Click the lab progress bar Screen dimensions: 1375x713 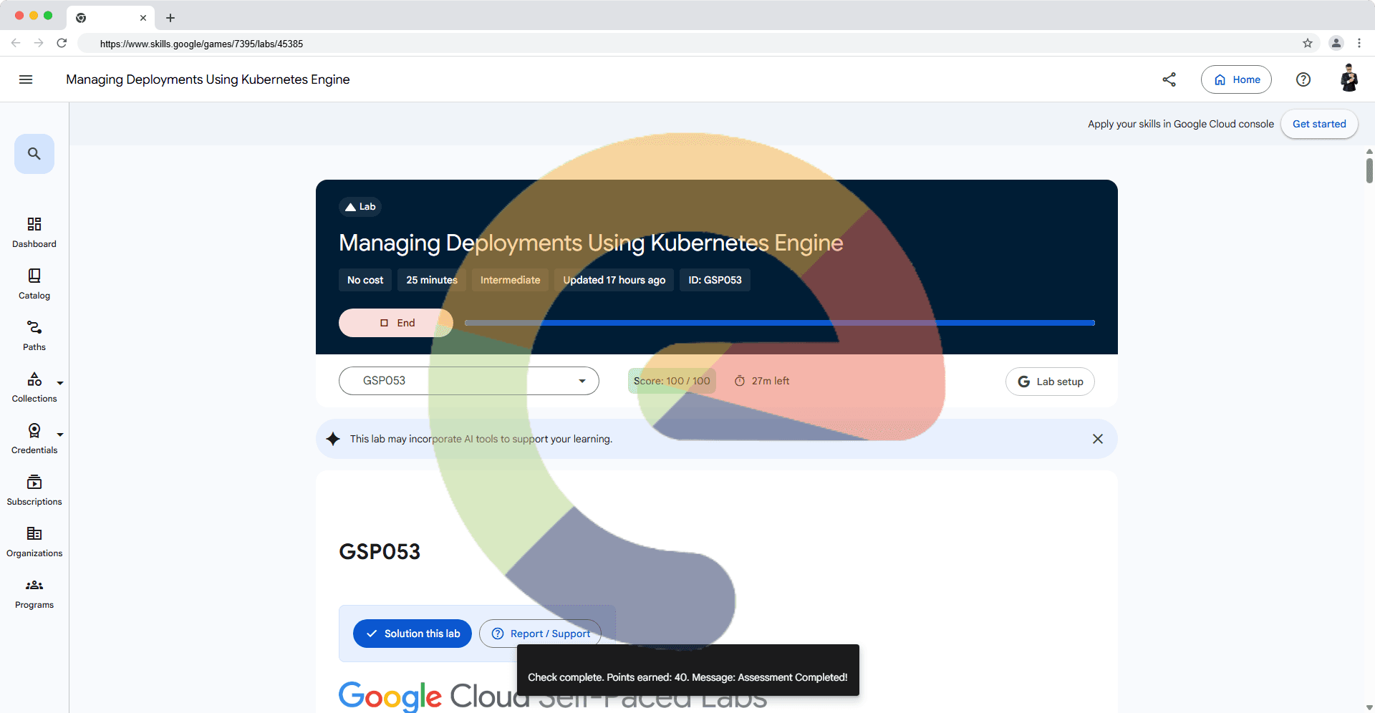click(780, 323)
